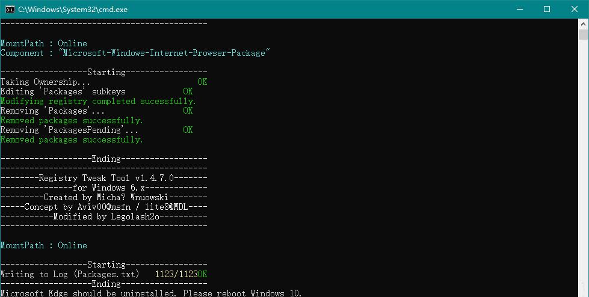Click the second 'MountPath : Online' line
The width and height of the screenshot is (589, 297).
[43, 245]
